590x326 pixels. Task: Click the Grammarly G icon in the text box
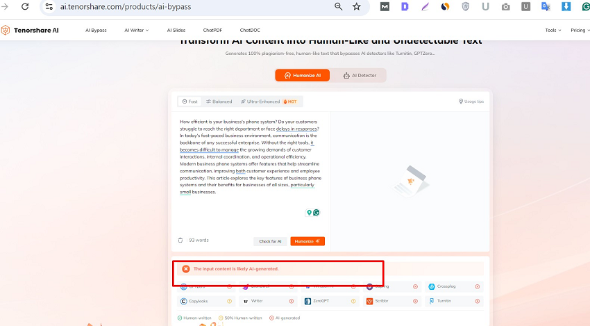(x=317, y=213)
